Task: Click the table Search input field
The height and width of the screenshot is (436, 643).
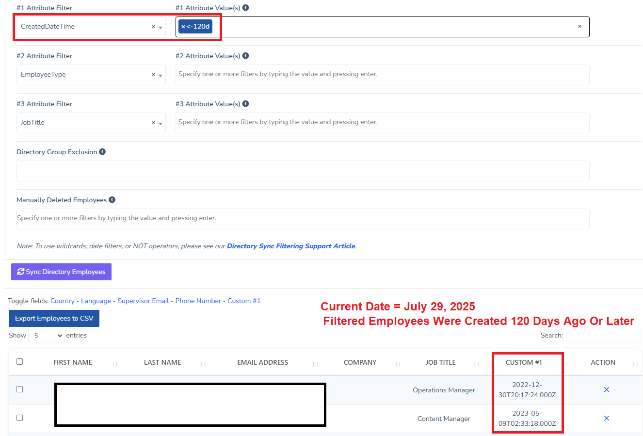Action: tap(603, 336)
